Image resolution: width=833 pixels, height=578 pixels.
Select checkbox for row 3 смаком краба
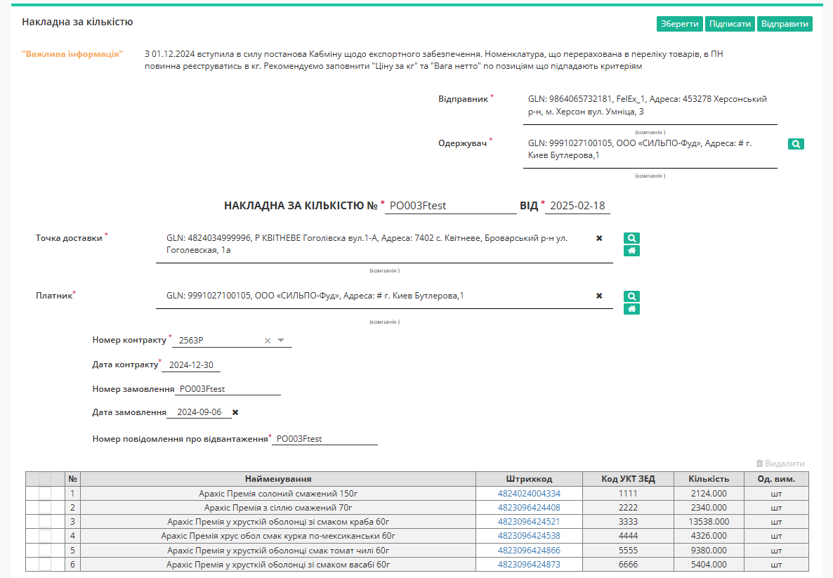45,522
